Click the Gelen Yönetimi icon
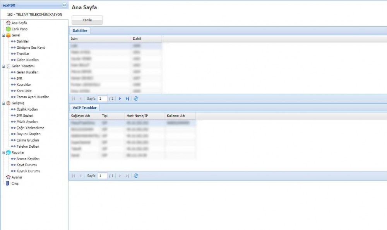The height and width of the screenshot is (230, 387). [8, 66]
